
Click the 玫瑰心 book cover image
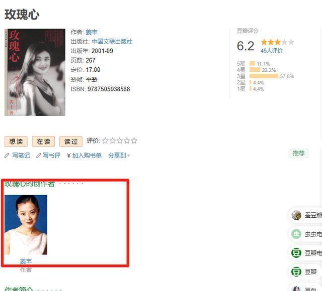(x=35, y=72)
